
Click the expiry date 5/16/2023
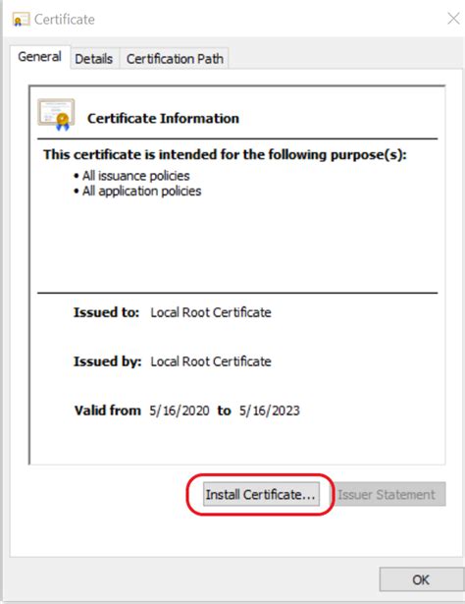click(x=269, y=411)
